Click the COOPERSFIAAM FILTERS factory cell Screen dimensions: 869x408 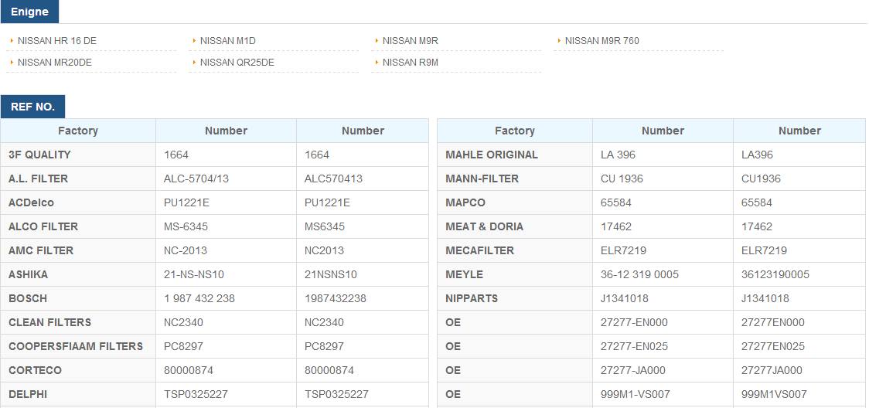point(78,346)
